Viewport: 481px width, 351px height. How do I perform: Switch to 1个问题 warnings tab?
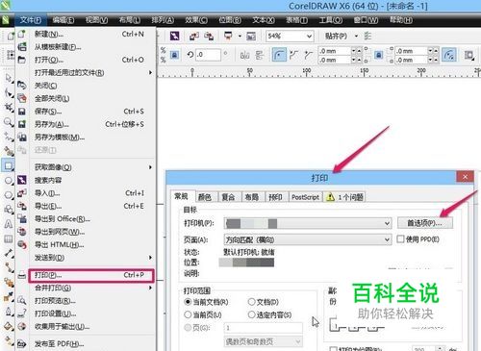pyautogui.click(x=344, y=197)
